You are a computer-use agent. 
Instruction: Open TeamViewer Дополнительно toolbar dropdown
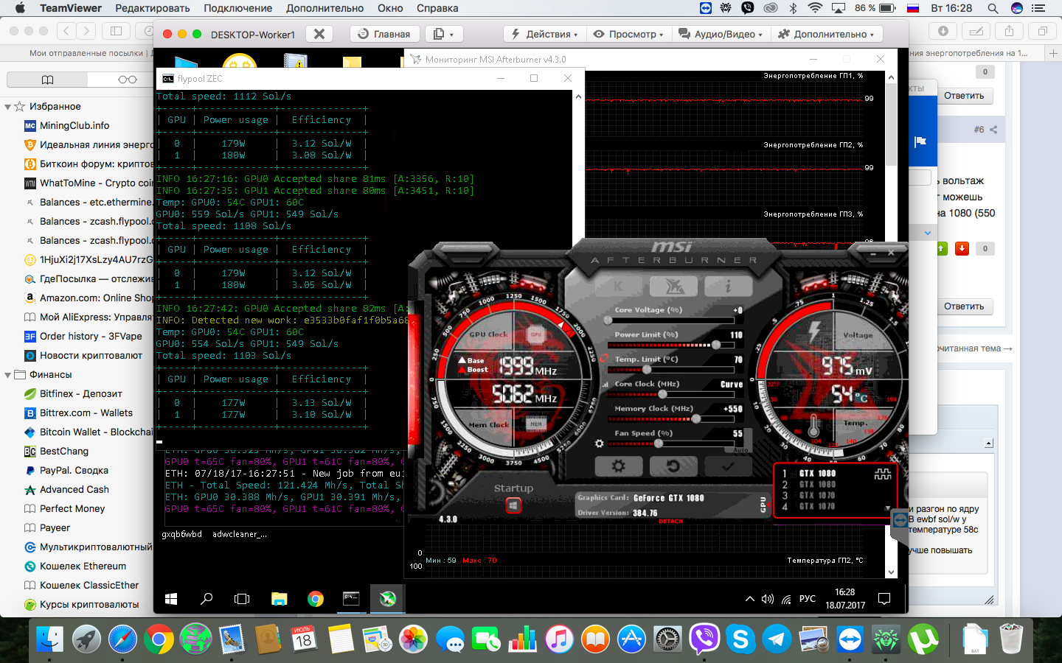[x=826, y=34]
